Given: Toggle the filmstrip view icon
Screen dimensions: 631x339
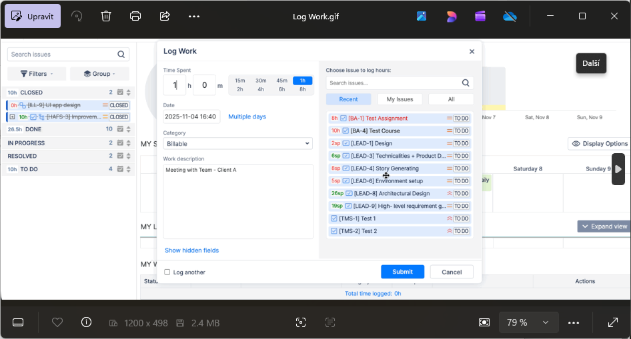Looking at the screenshot, I should point(18,322).
